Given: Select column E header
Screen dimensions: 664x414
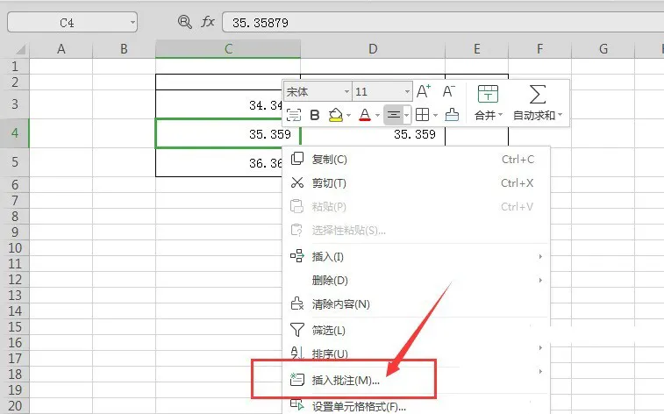Looking at the screenshot, I should coord(477,49).
